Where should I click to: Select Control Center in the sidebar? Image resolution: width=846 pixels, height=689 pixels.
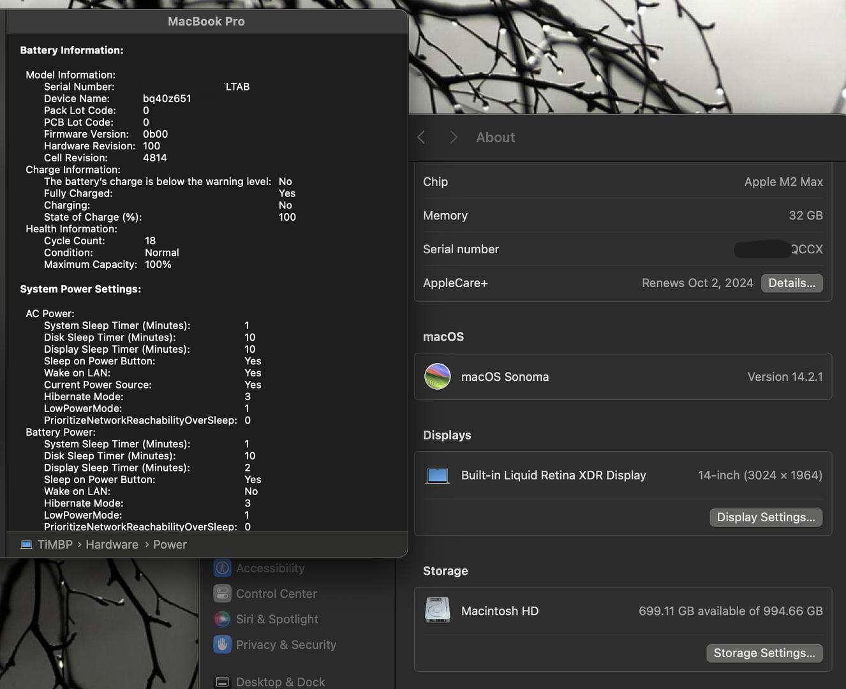tap(276, 593)
